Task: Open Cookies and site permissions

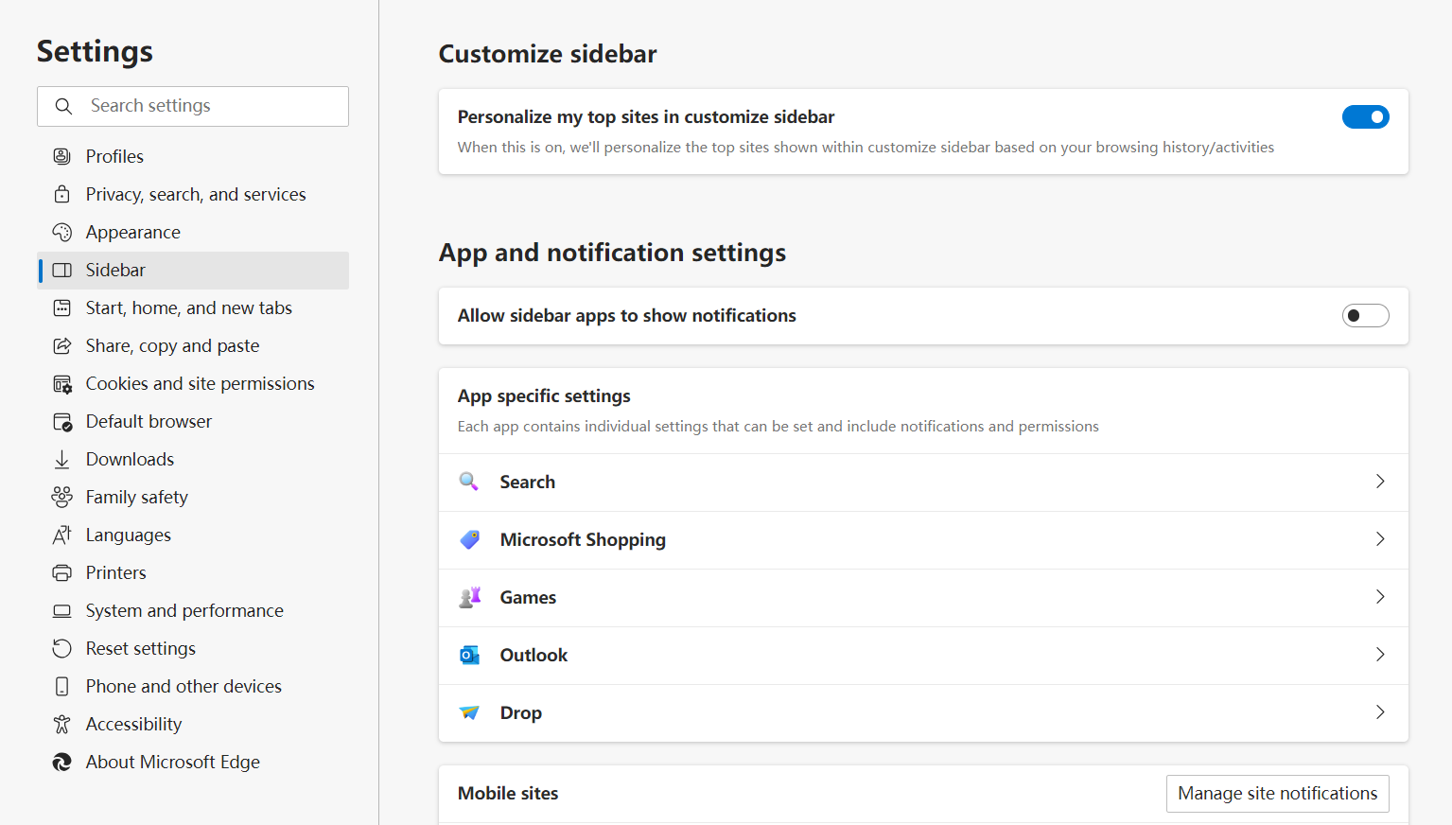Action: (193, 383)
